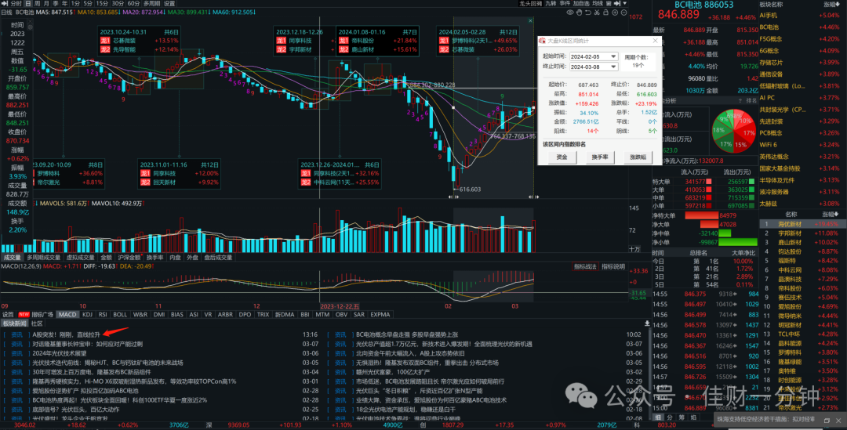Click 资金 ranking button in dialog
The height and width of the screenshot is (430, 847).
pos(562,157)
